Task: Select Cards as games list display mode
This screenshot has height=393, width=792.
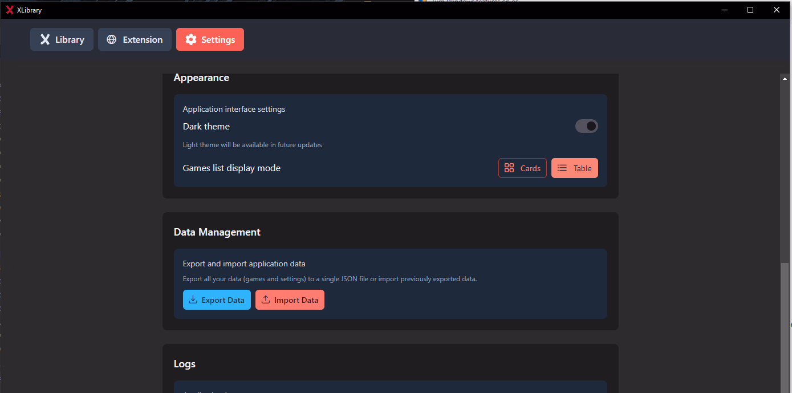Action: pos(522,168)
